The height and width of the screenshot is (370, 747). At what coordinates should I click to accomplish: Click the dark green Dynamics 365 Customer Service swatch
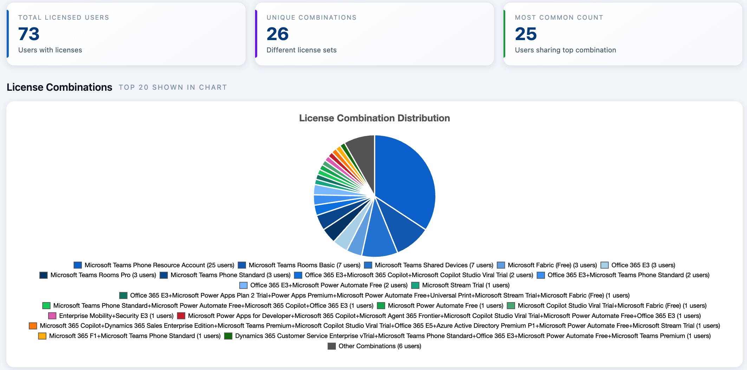click(x=228, y=336)
